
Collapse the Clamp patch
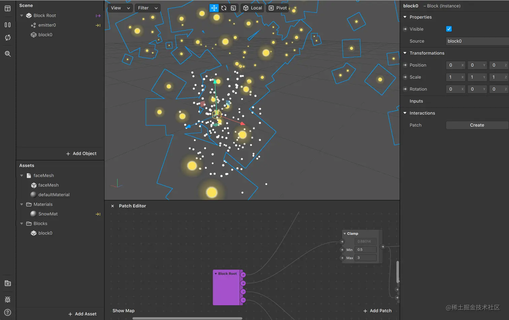pyautogui.click(x=345, y=234)
